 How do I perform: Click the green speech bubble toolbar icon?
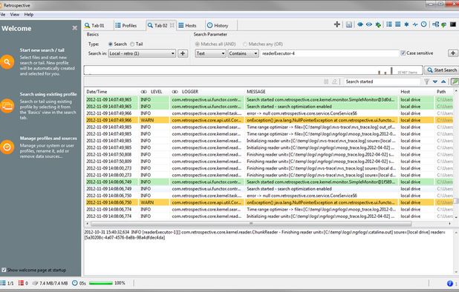[x=444, y=24]
